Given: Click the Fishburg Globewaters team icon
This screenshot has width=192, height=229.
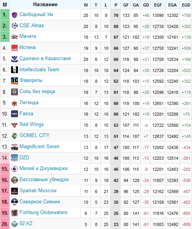Looking at the screenshot, I should pos(15,213).
